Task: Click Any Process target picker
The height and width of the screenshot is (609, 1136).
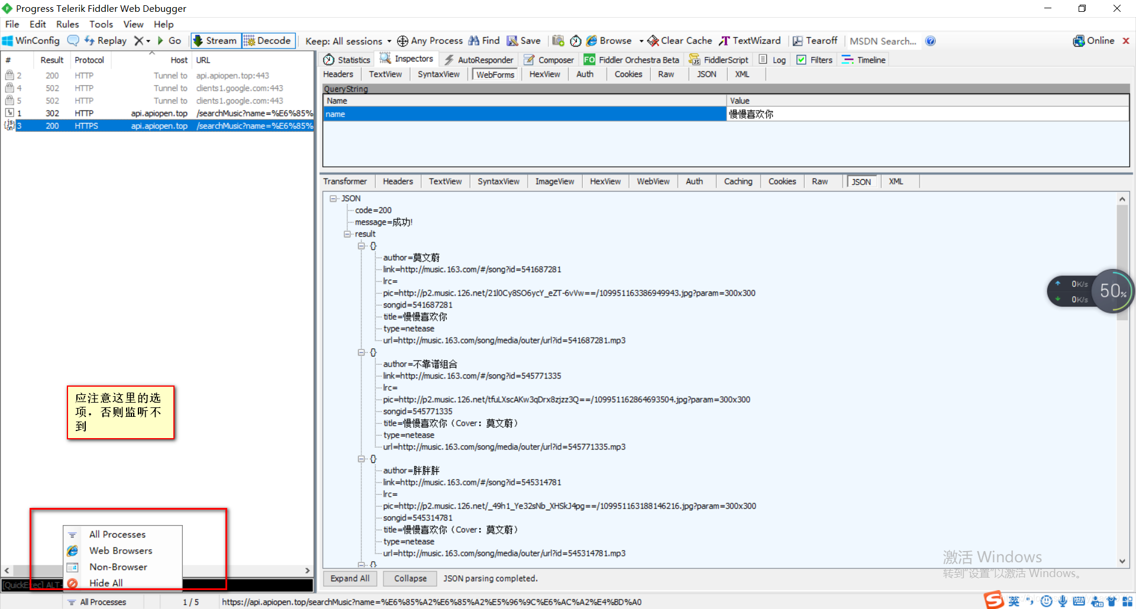Action: [x=430, y=41]
